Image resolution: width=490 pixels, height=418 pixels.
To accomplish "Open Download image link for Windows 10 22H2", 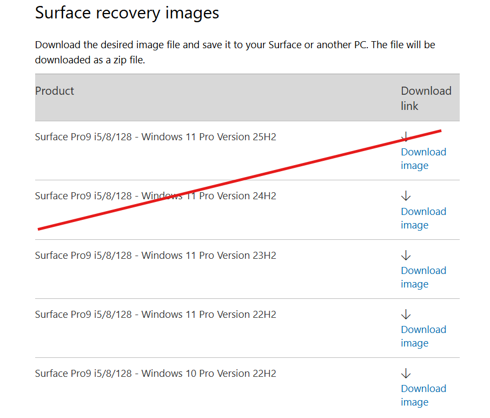I will click(423, 395).
